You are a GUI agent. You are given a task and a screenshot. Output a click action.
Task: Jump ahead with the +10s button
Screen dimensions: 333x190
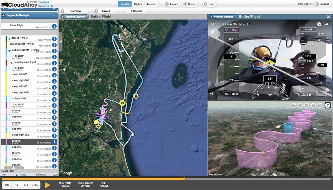coord(35,185)
